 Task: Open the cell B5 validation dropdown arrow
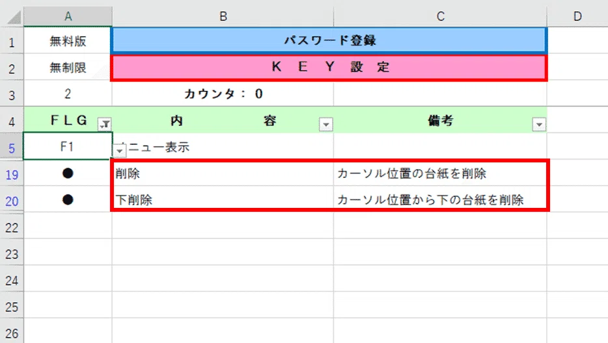pyautogui.click(x=119, y=150)
